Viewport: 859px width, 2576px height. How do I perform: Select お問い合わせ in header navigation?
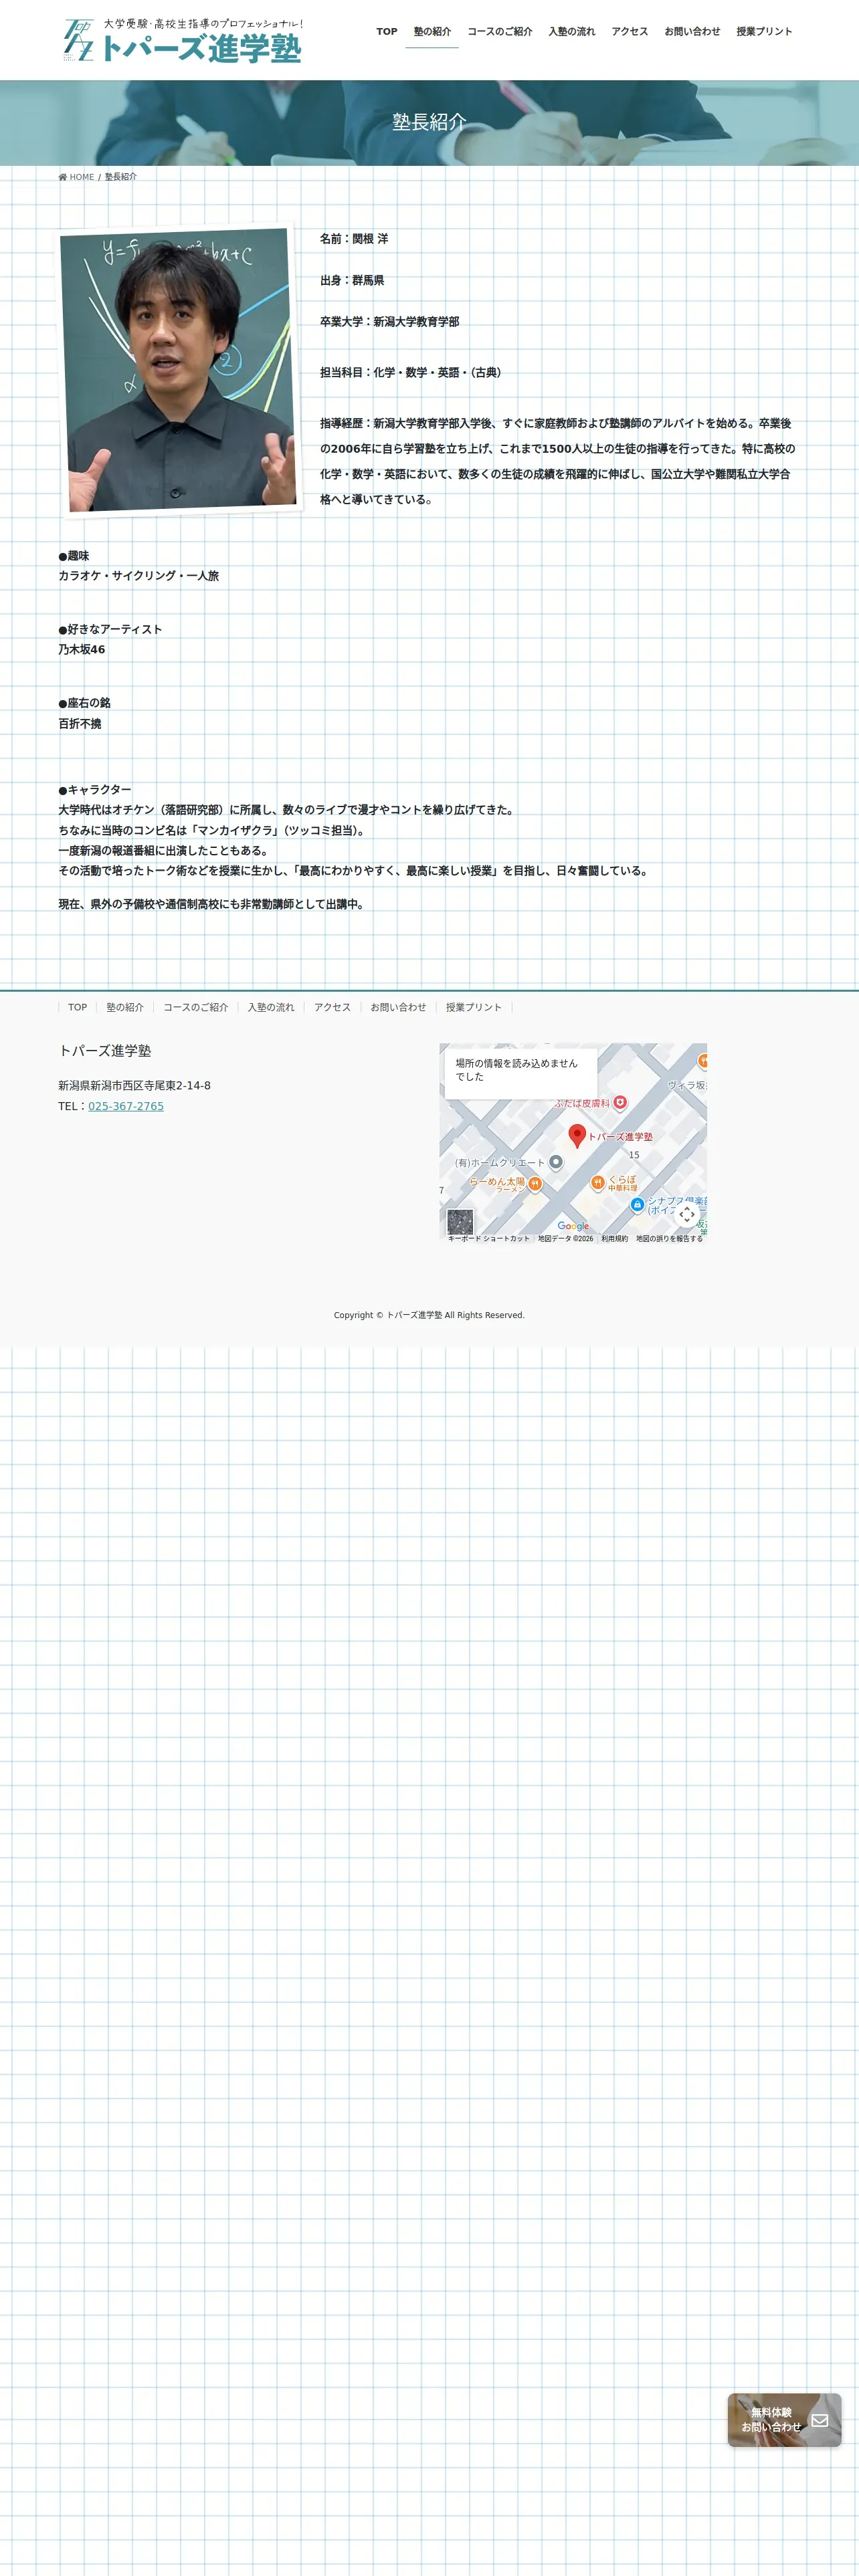[x=692, y=32]
